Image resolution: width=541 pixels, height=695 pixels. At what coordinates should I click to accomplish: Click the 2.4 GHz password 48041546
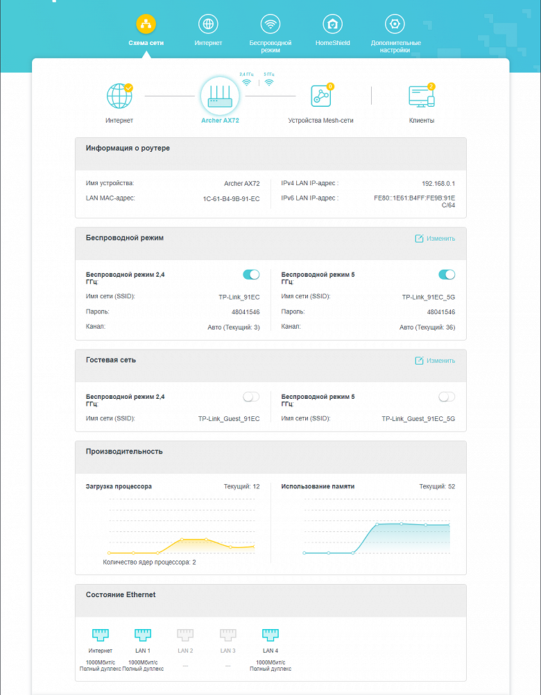(x=246, y=312)
